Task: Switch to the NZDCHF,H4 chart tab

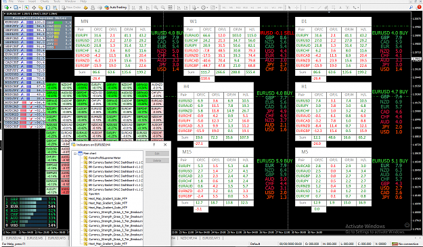Action: pyautogui.click(x=189, y=238)
